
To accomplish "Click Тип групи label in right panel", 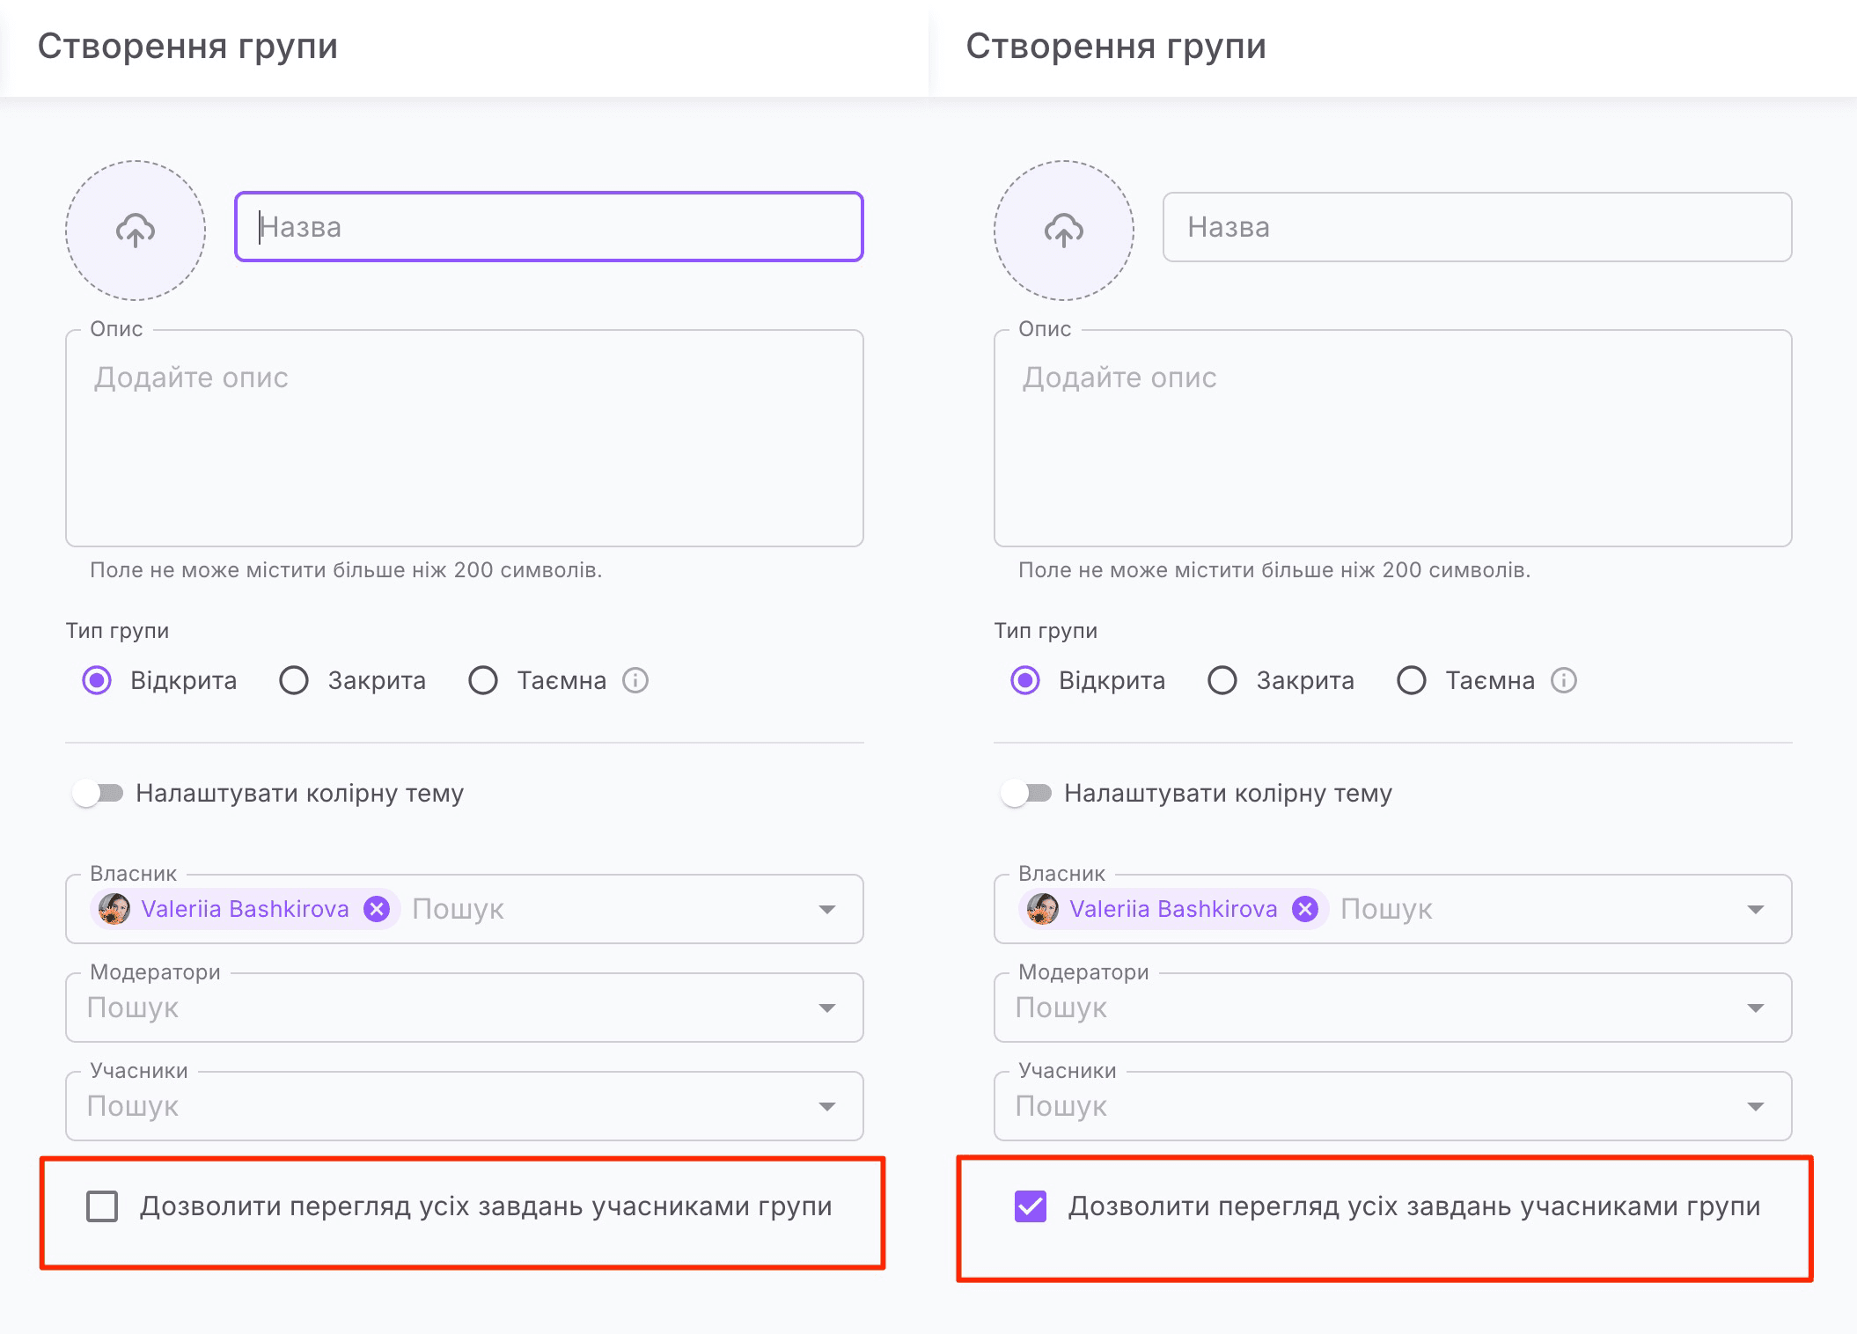I will tap(1046, 631).
